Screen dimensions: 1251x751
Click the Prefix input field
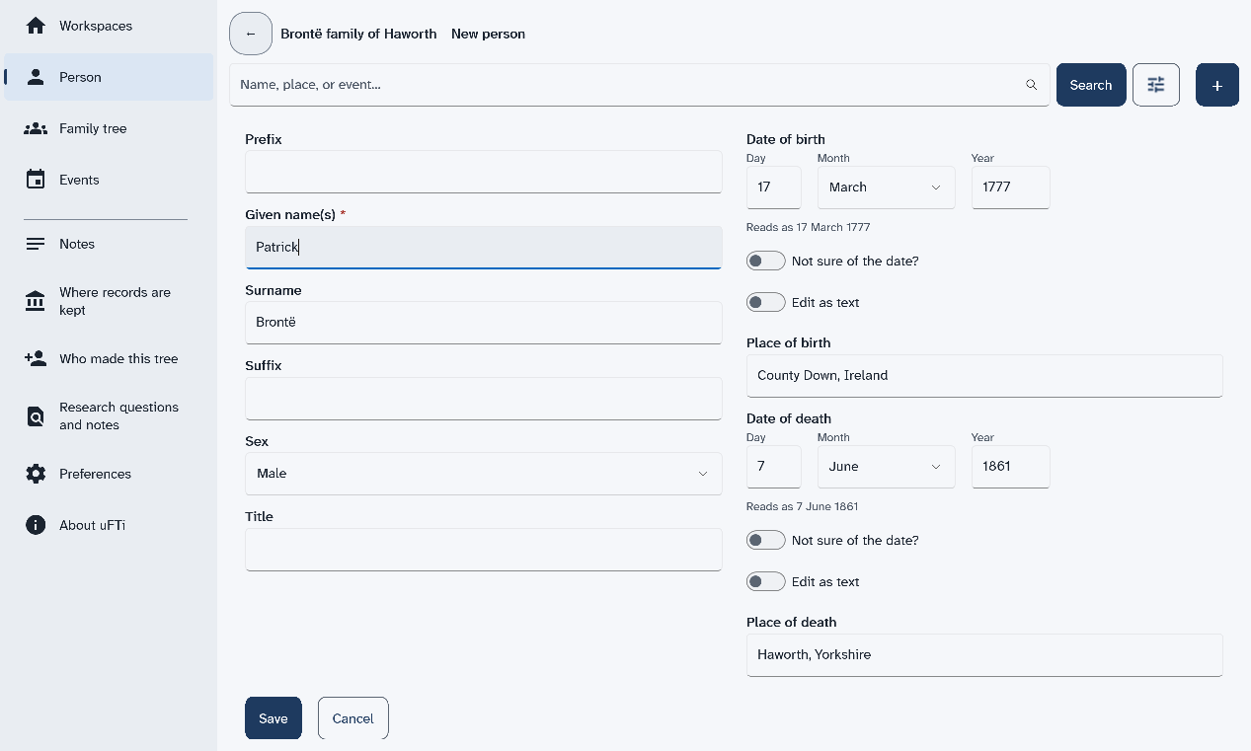484,172
